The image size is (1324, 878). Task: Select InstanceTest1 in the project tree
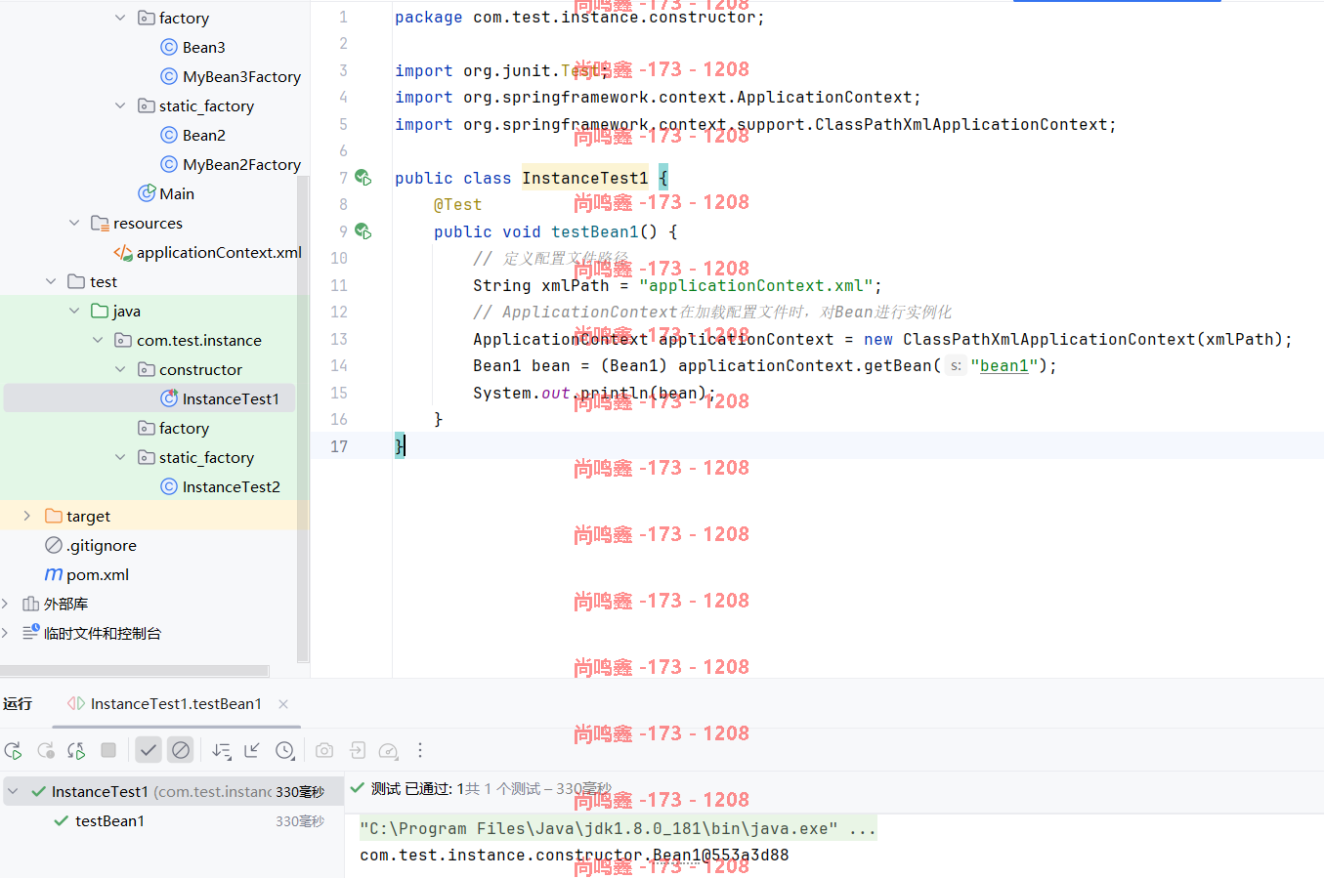tap(231, 398)
